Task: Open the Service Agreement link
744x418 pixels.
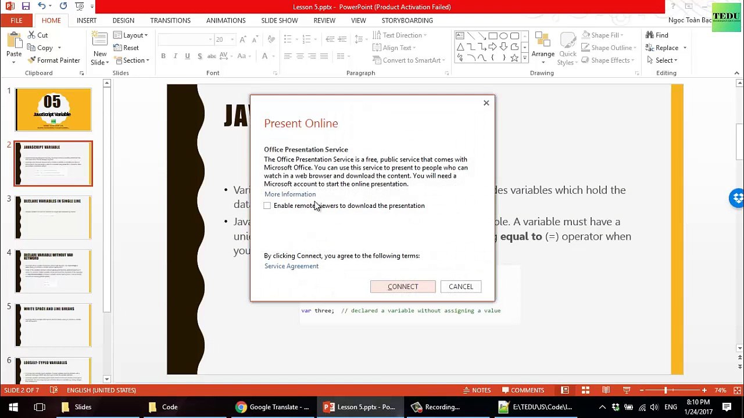Action: point(291,266)
